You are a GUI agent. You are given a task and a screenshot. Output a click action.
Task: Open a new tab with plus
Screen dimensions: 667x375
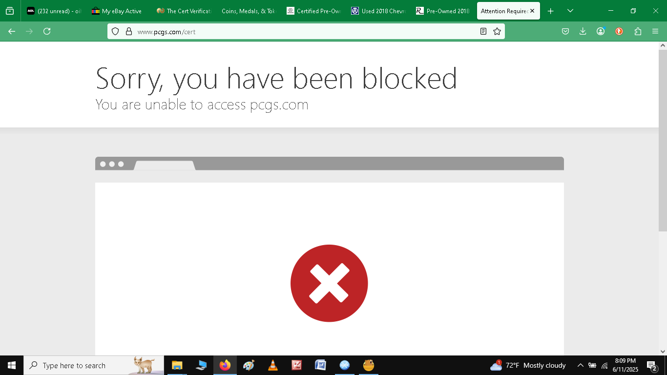point(551,11)
